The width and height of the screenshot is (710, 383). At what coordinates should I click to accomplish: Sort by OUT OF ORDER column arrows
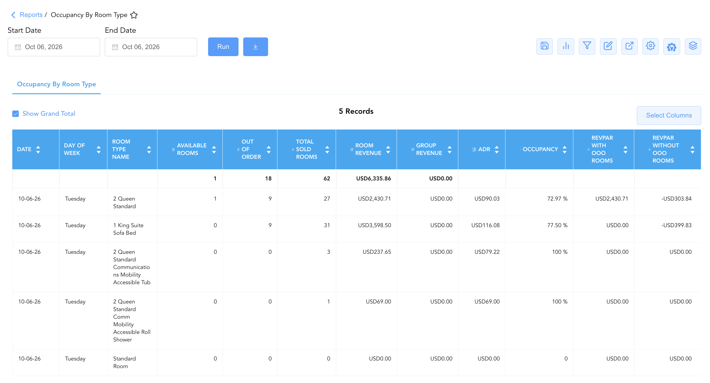269,149
